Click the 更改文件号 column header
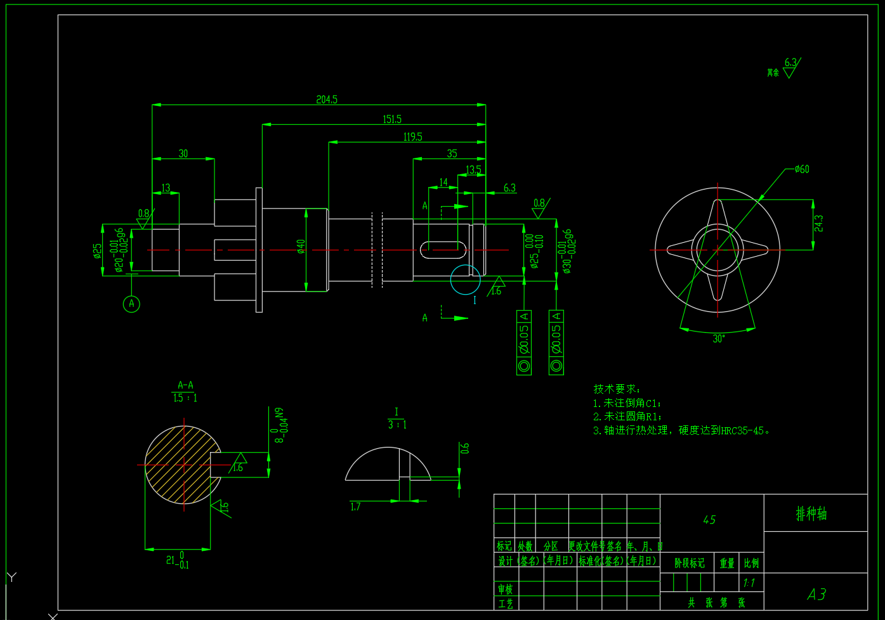 (587, 546)
